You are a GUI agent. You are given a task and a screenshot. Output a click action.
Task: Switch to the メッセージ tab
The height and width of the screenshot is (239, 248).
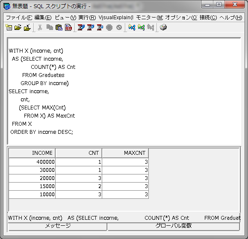pyautogui.click(x=58, y=226)
